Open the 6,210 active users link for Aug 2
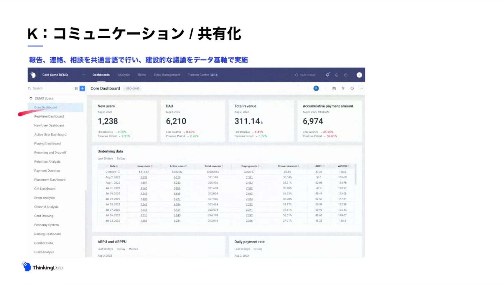Image resolution: width=504 pixels, height=284 pixels. click(177, 177)
